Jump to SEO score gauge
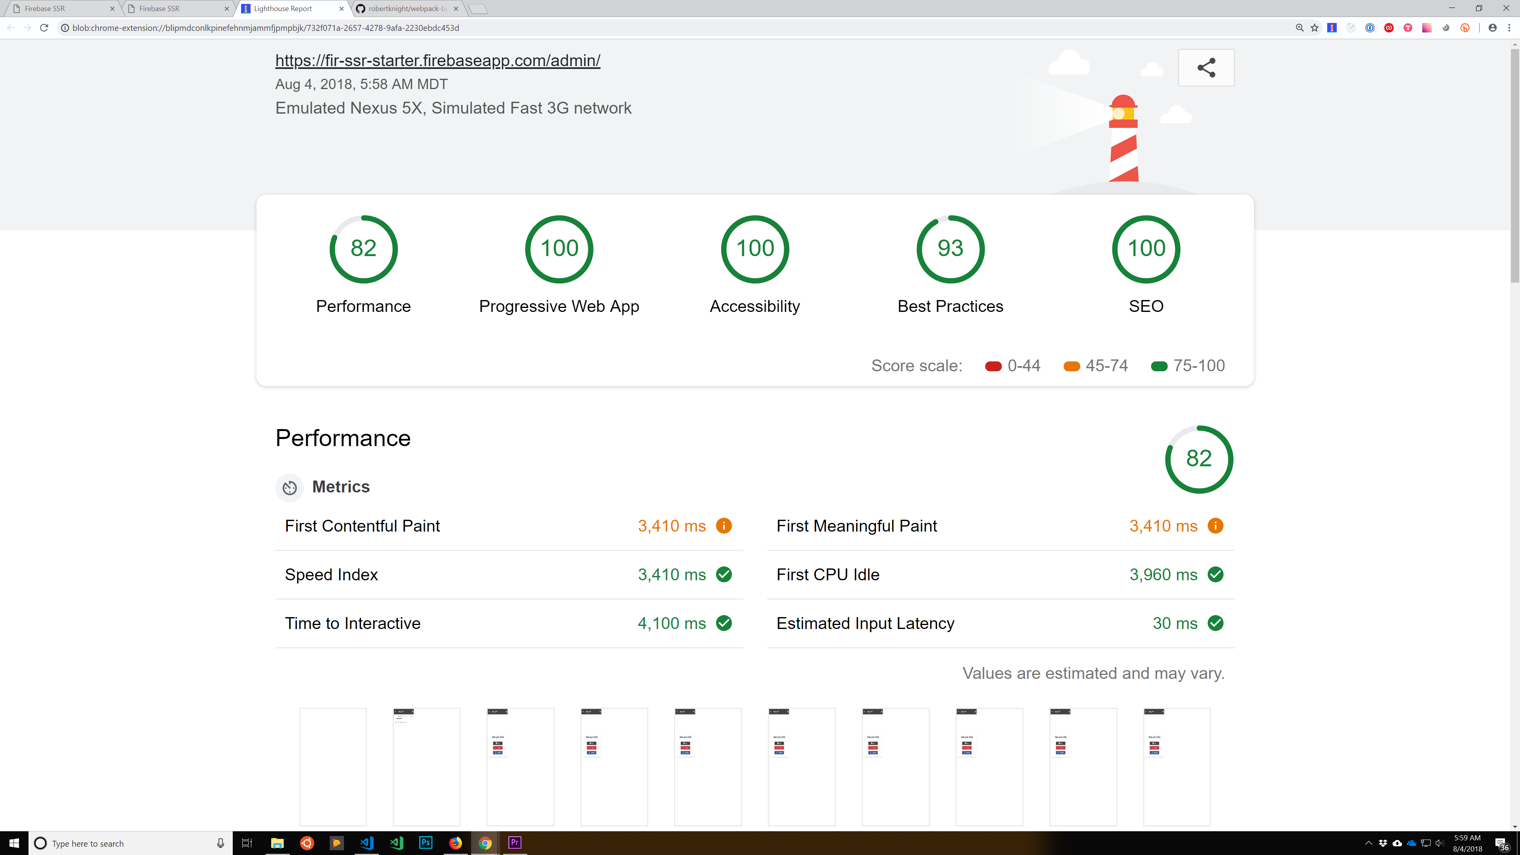The width and height of the screenshot is (1520, 855). [1146, 249]
